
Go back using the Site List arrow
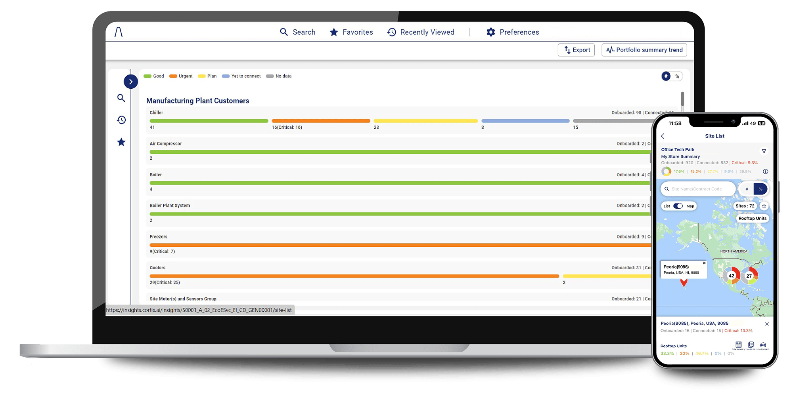[x=663, y=136]
